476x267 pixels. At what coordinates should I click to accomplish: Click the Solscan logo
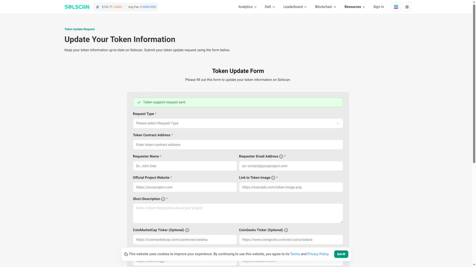[x=77, y=7]
